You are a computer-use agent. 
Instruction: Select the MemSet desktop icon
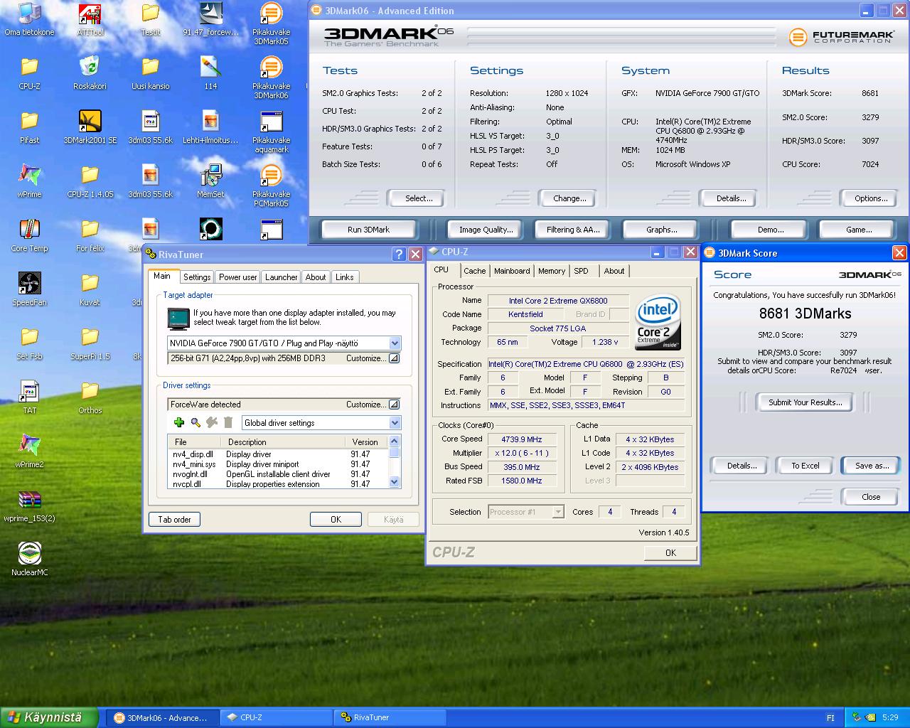(x=210, y=181)
